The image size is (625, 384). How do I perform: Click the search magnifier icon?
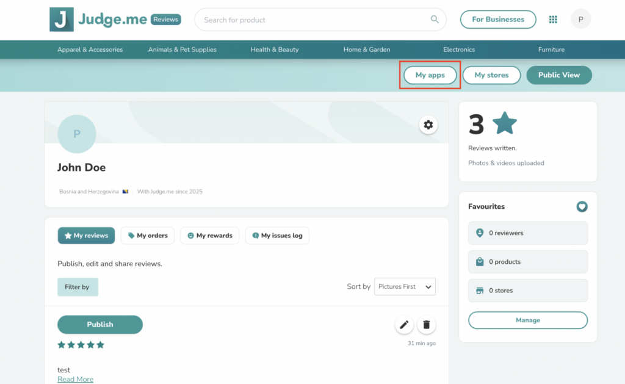(435, 20)
